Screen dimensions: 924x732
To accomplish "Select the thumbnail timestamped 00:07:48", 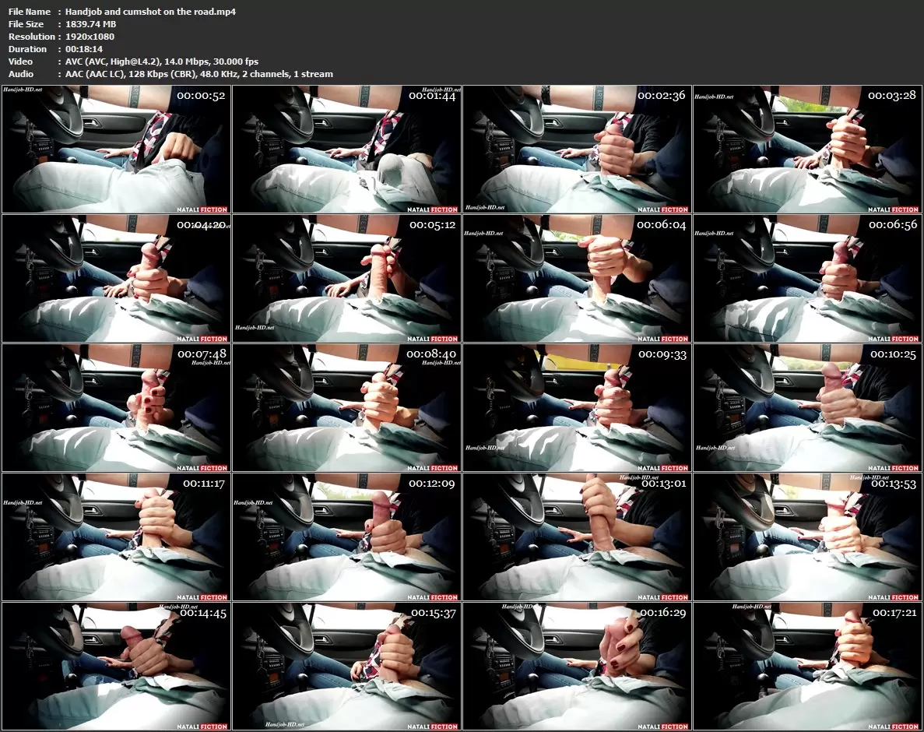I will pos(117,408).
